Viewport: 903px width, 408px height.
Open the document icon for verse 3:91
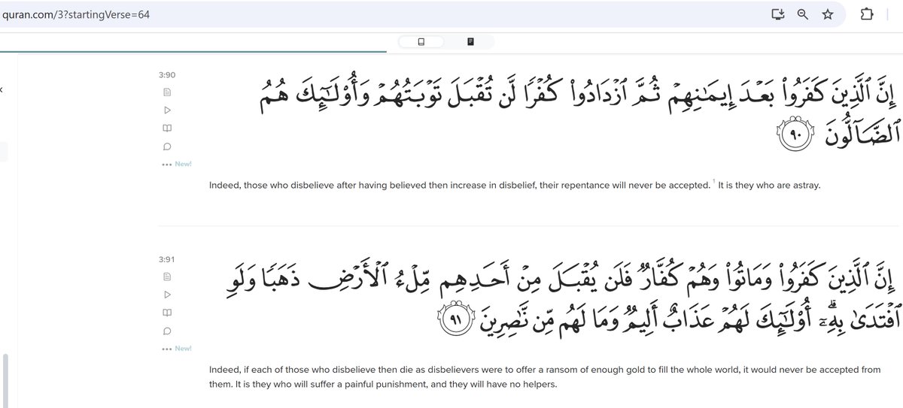tap(167, 277)
